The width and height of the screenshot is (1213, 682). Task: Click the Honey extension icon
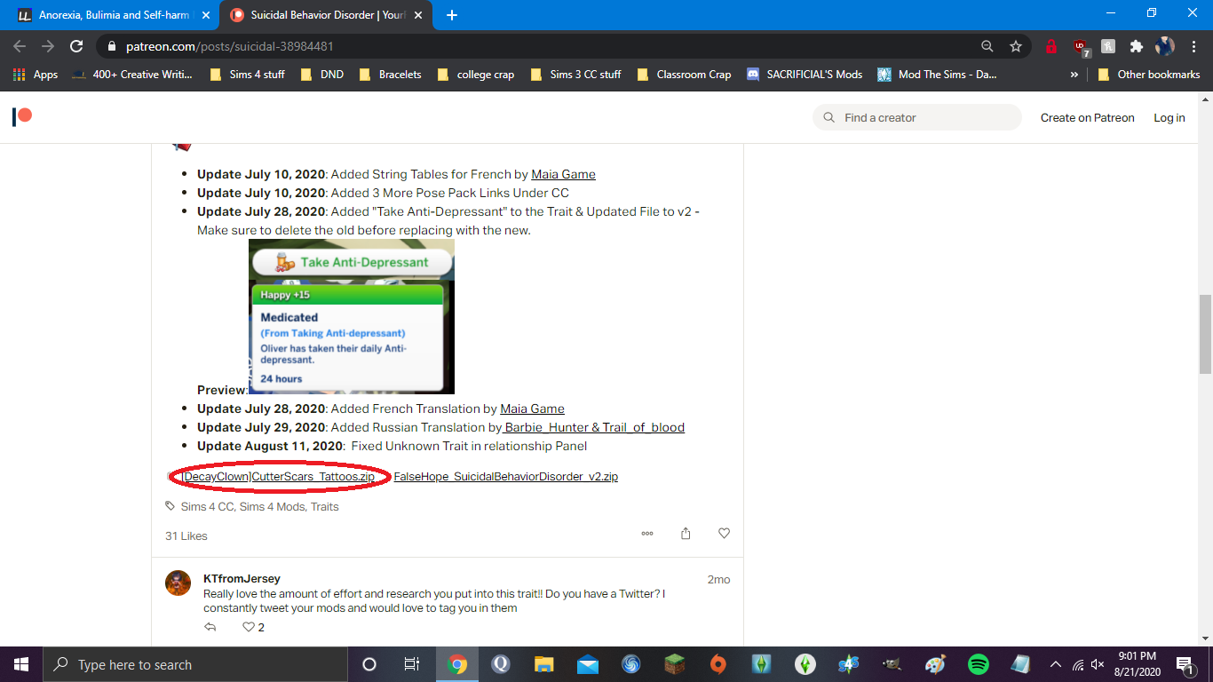(1108, 46)
